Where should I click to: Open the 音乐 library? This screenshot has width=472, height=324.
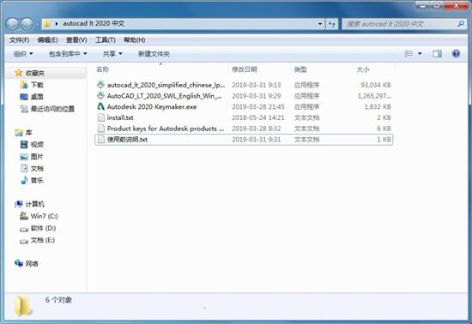[x=32, y=180]
